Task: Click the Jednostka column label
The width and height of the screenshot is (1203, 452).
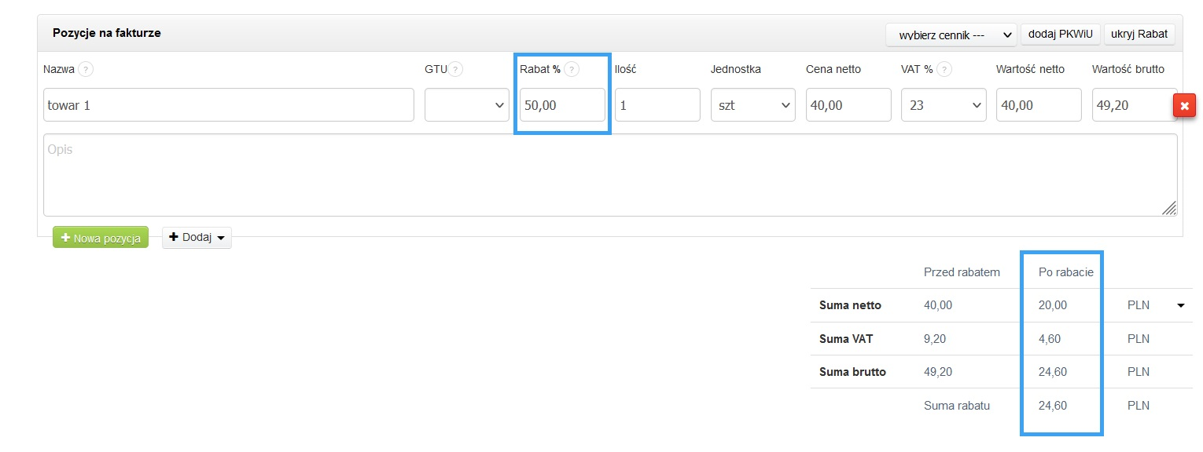Action: pyautogui.click(x=736, y=69)
